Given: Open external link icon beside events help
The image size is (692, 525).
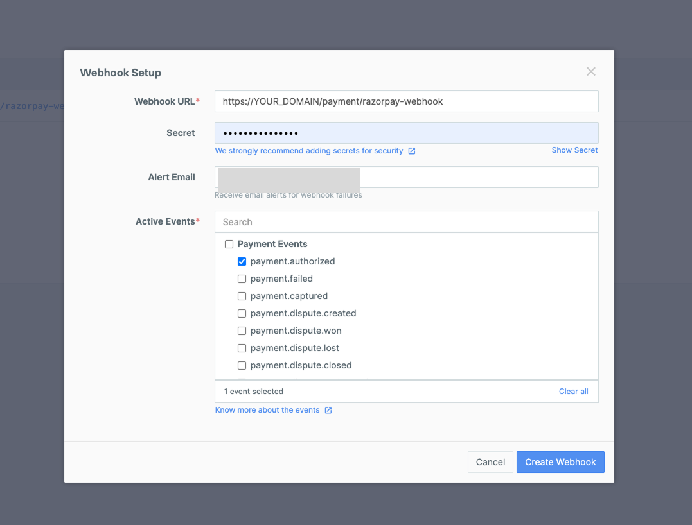Looking at the screenshot, I should pyautogui.click(x=328, y=410).
